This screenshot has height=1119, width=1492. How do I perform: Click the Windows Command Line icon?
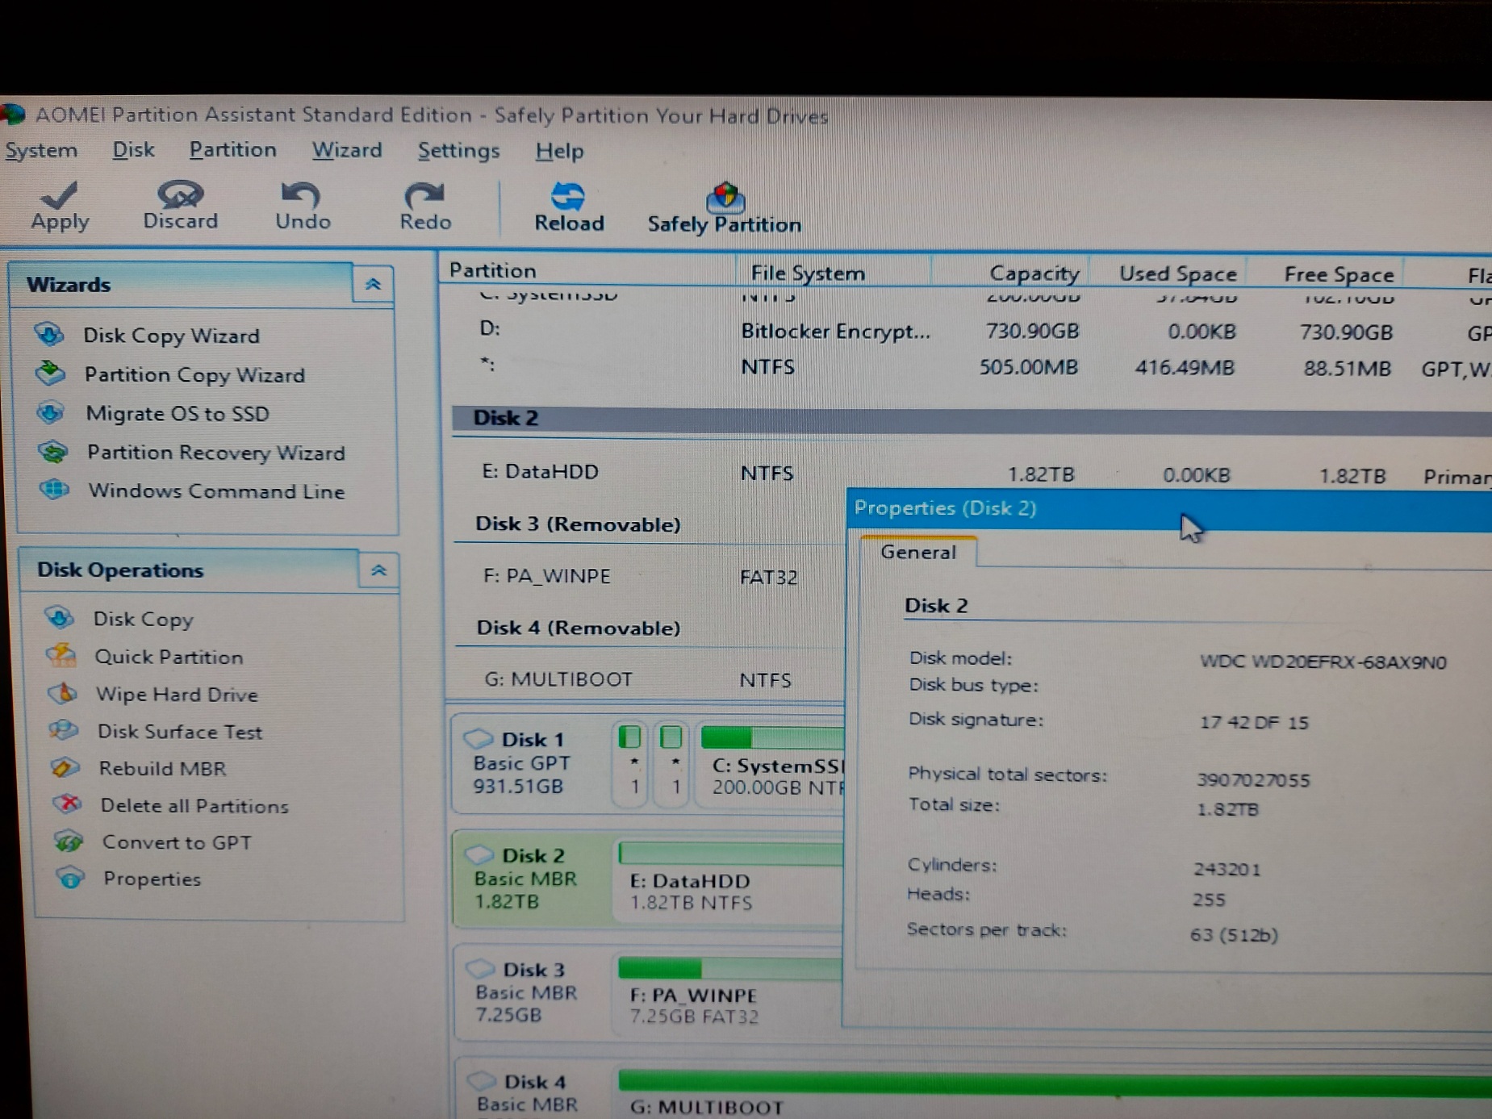click(54, 489)
